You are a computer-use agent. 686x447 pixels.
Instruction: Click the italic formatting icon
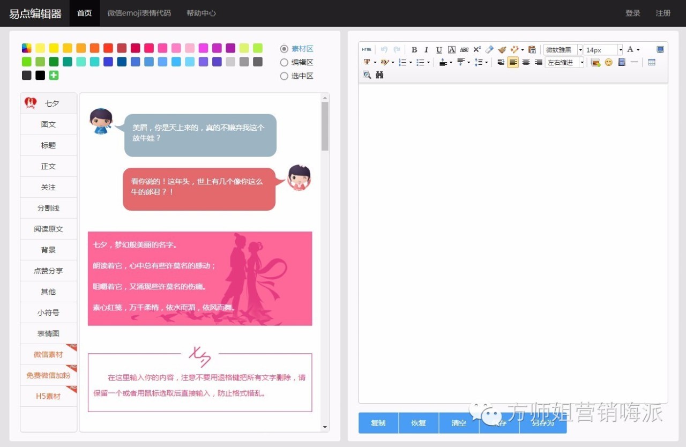coord(427,50)
